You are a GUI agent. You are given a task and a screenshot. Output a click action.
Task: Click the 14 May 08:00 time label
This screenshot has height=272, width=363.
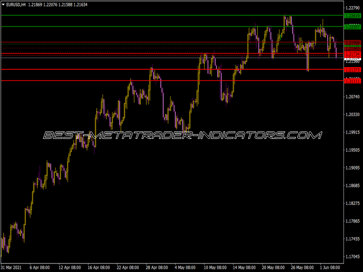coord(244,267)
